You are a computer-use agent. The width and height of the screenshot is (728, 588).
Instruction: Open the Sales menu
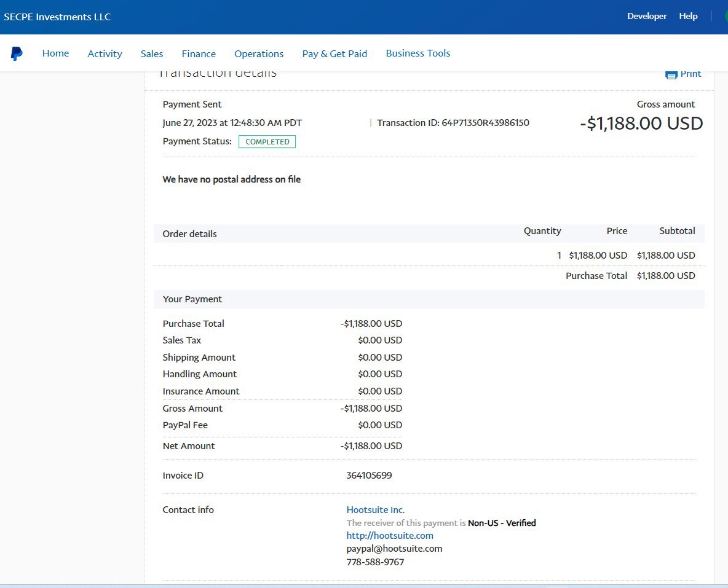click(x=152, y=54)
